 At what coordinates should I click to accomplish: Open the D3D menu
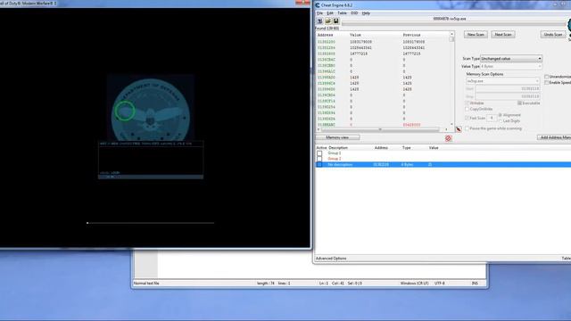[354, 13]
